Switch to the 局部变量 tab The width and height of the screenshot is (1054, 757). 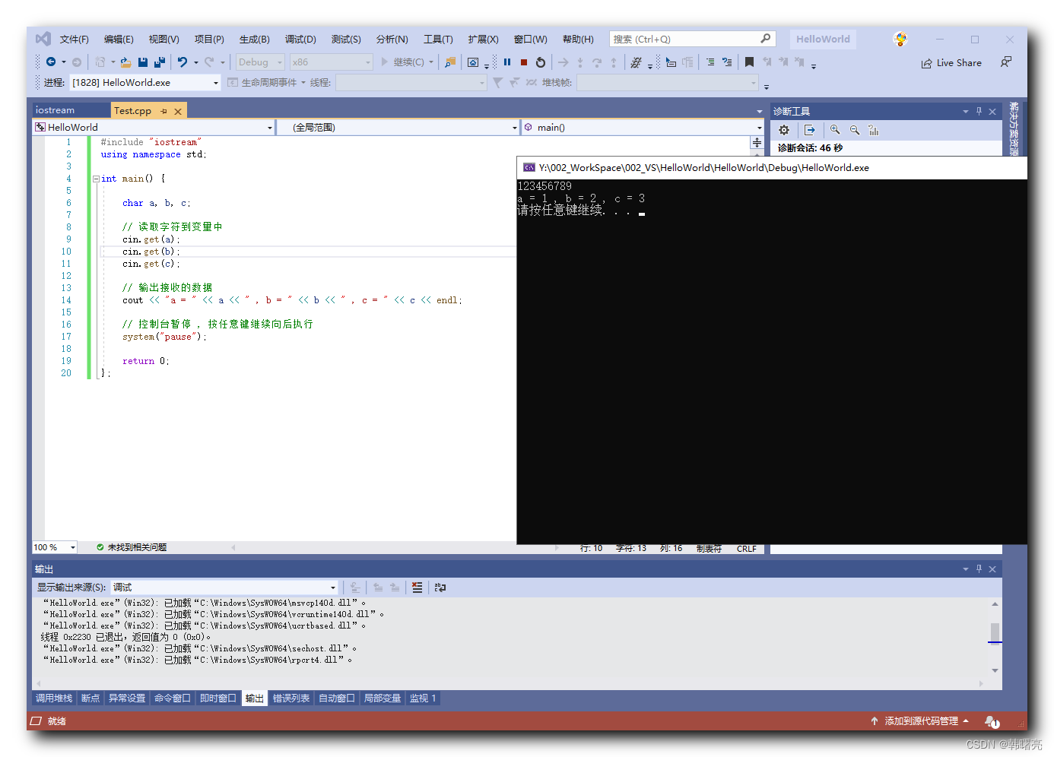coord(383,698)
